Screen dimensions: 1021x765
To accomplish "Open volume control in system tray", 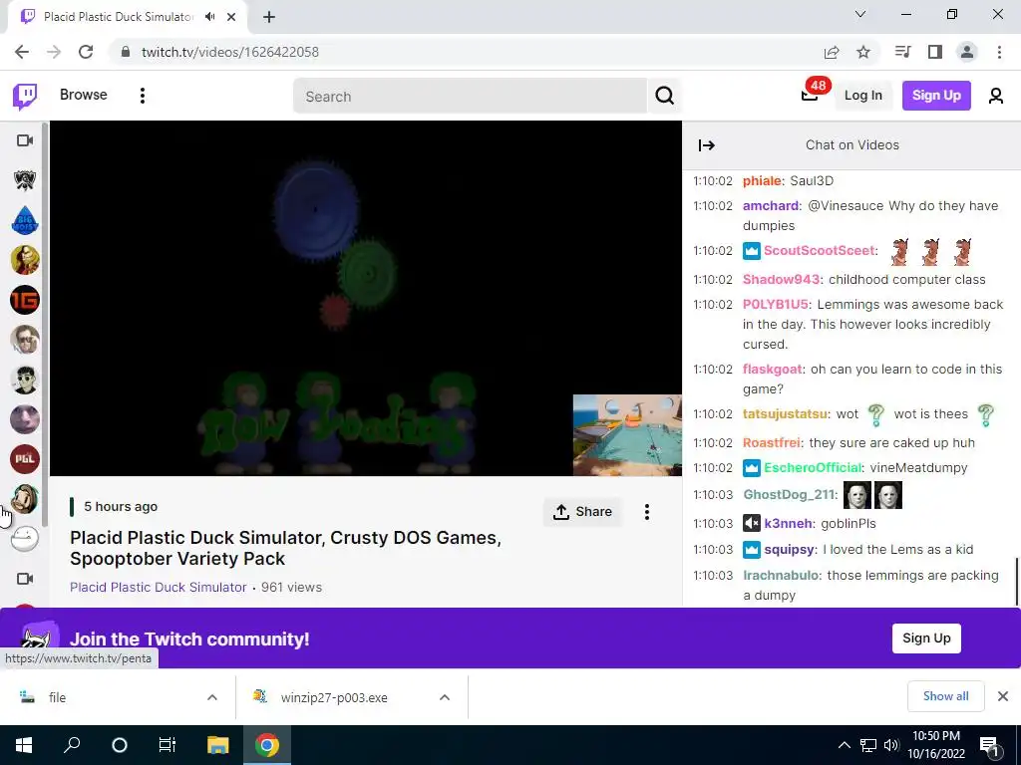I will point(891,745).
